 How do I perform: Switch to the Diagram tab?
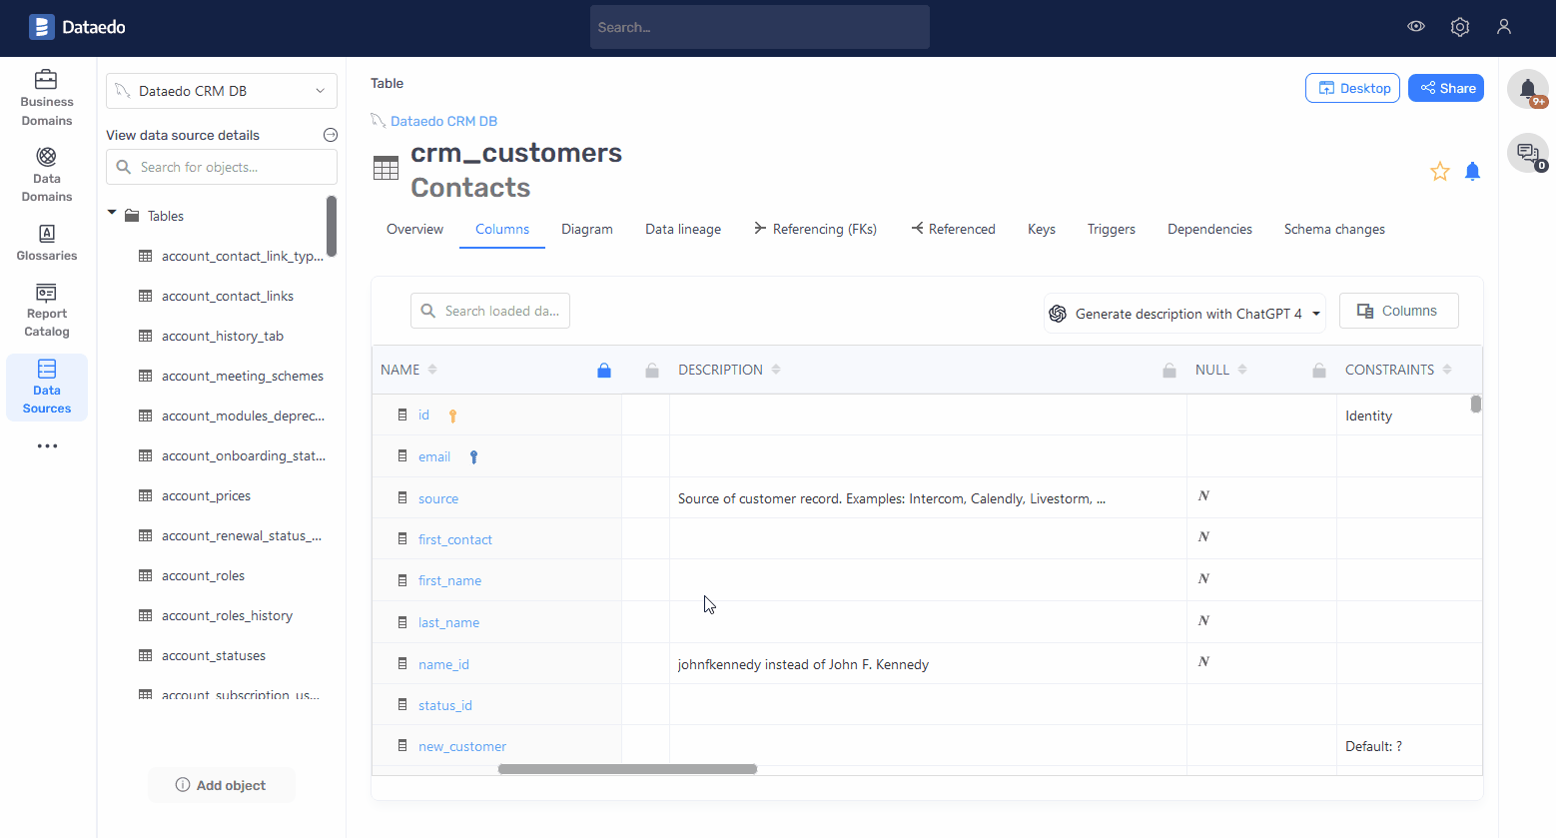point(587,229)
